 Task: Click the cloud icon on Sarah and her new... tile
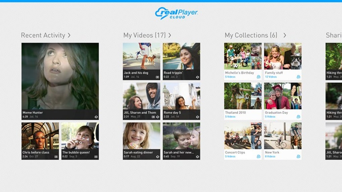coord(197,157)
